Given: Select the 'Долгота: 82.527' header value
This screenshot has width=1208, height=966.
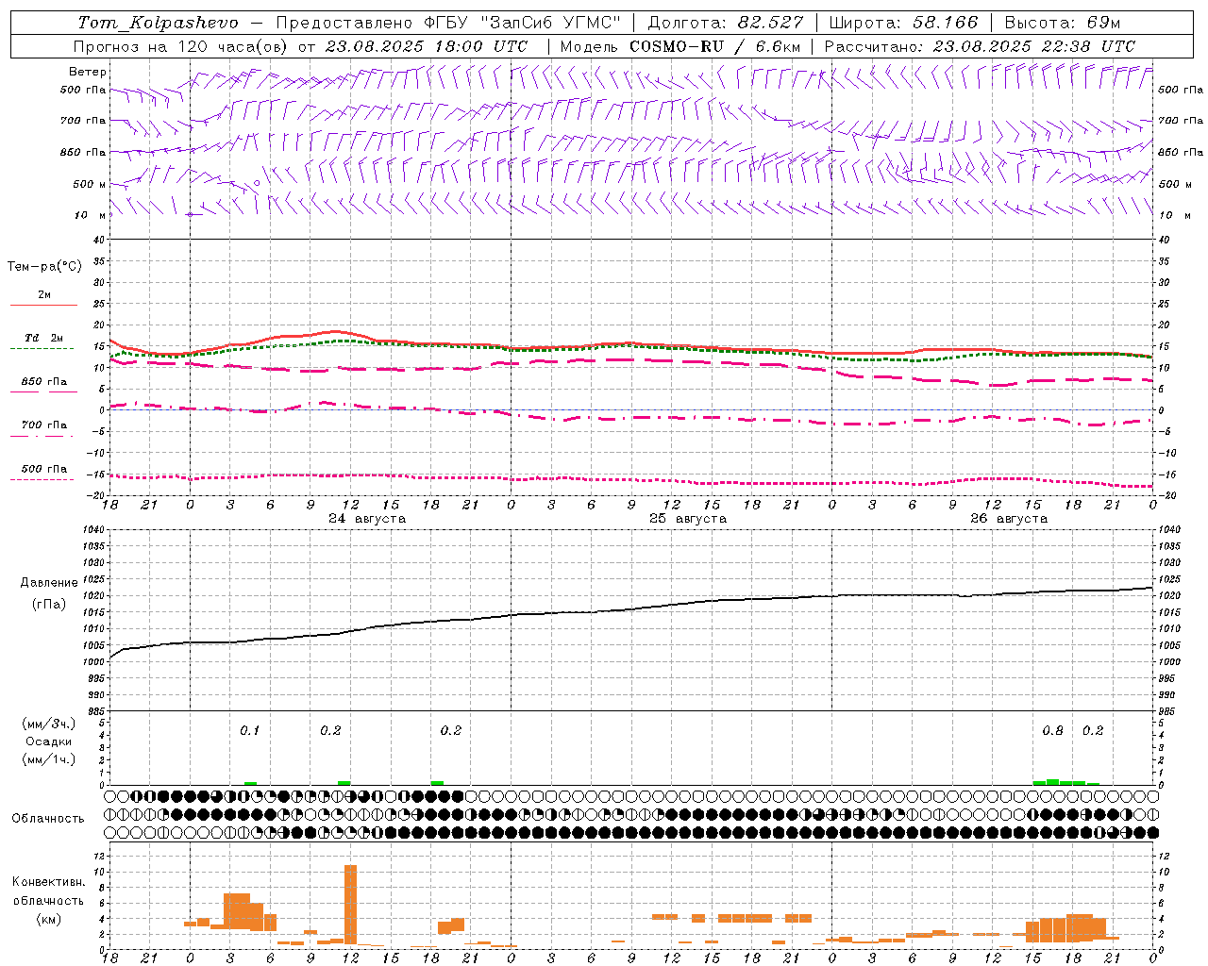Looking at the screenshot, I should tap(726, 23).
